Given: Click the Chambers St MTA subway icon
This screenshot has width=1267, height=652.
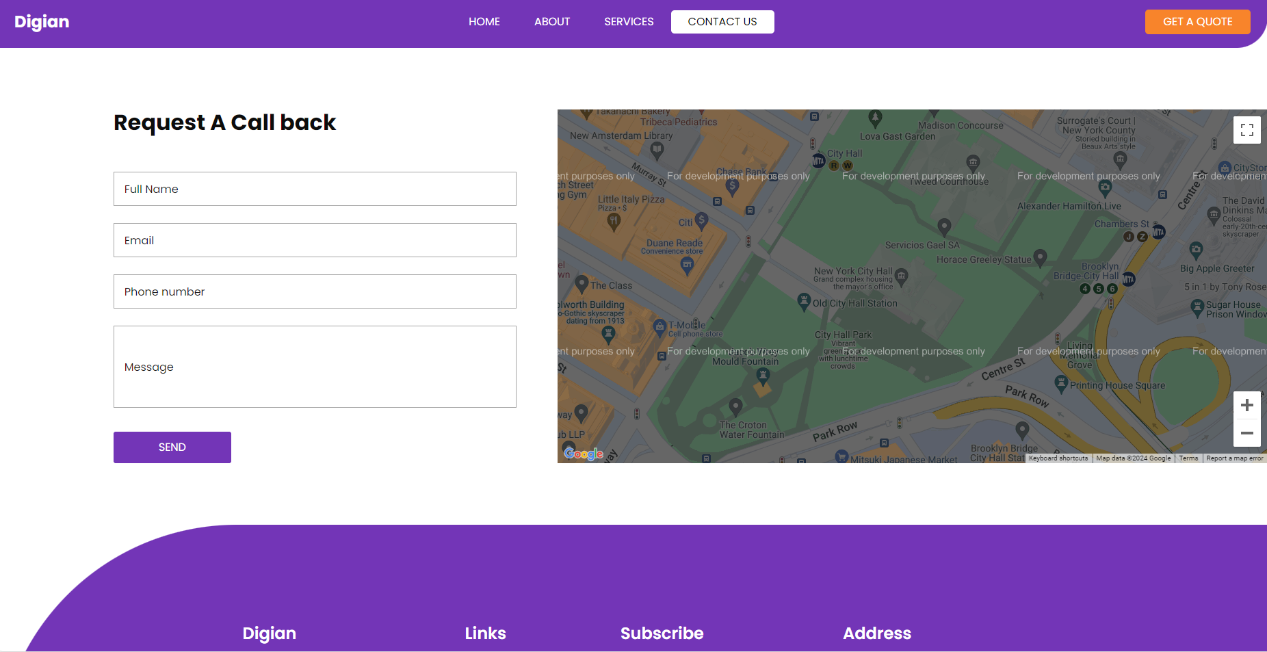Looking at the screenshot, I should 1158,232.
